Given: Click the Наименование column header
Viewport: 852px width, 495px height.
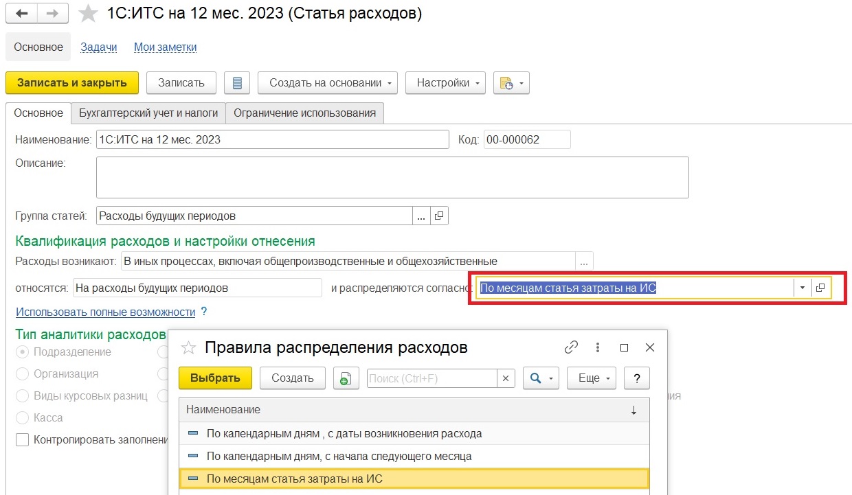Looking at the screenshot, I should coord(414,410).
